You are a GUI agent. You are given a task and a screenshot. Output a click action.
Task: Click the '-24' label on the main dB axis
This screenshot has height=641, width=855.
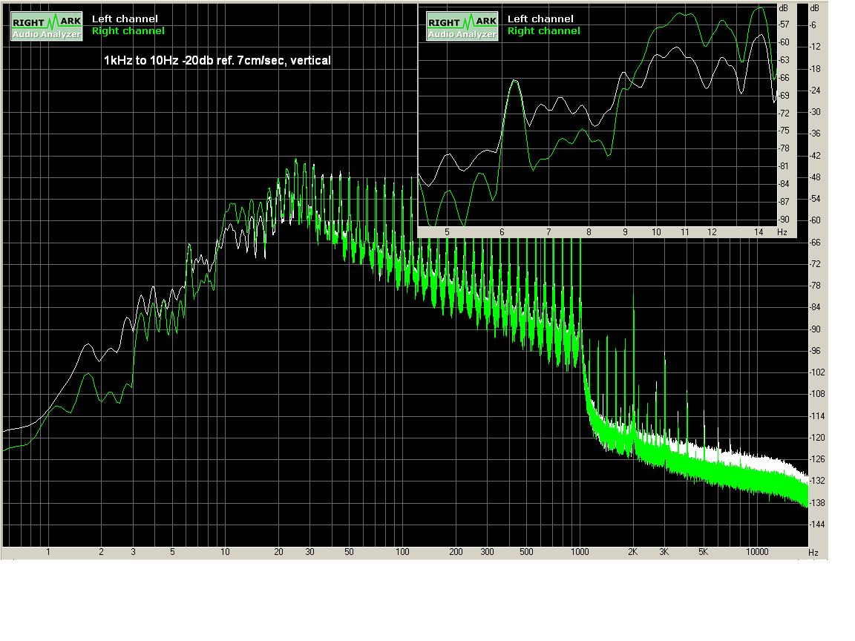tap(815, 91)
